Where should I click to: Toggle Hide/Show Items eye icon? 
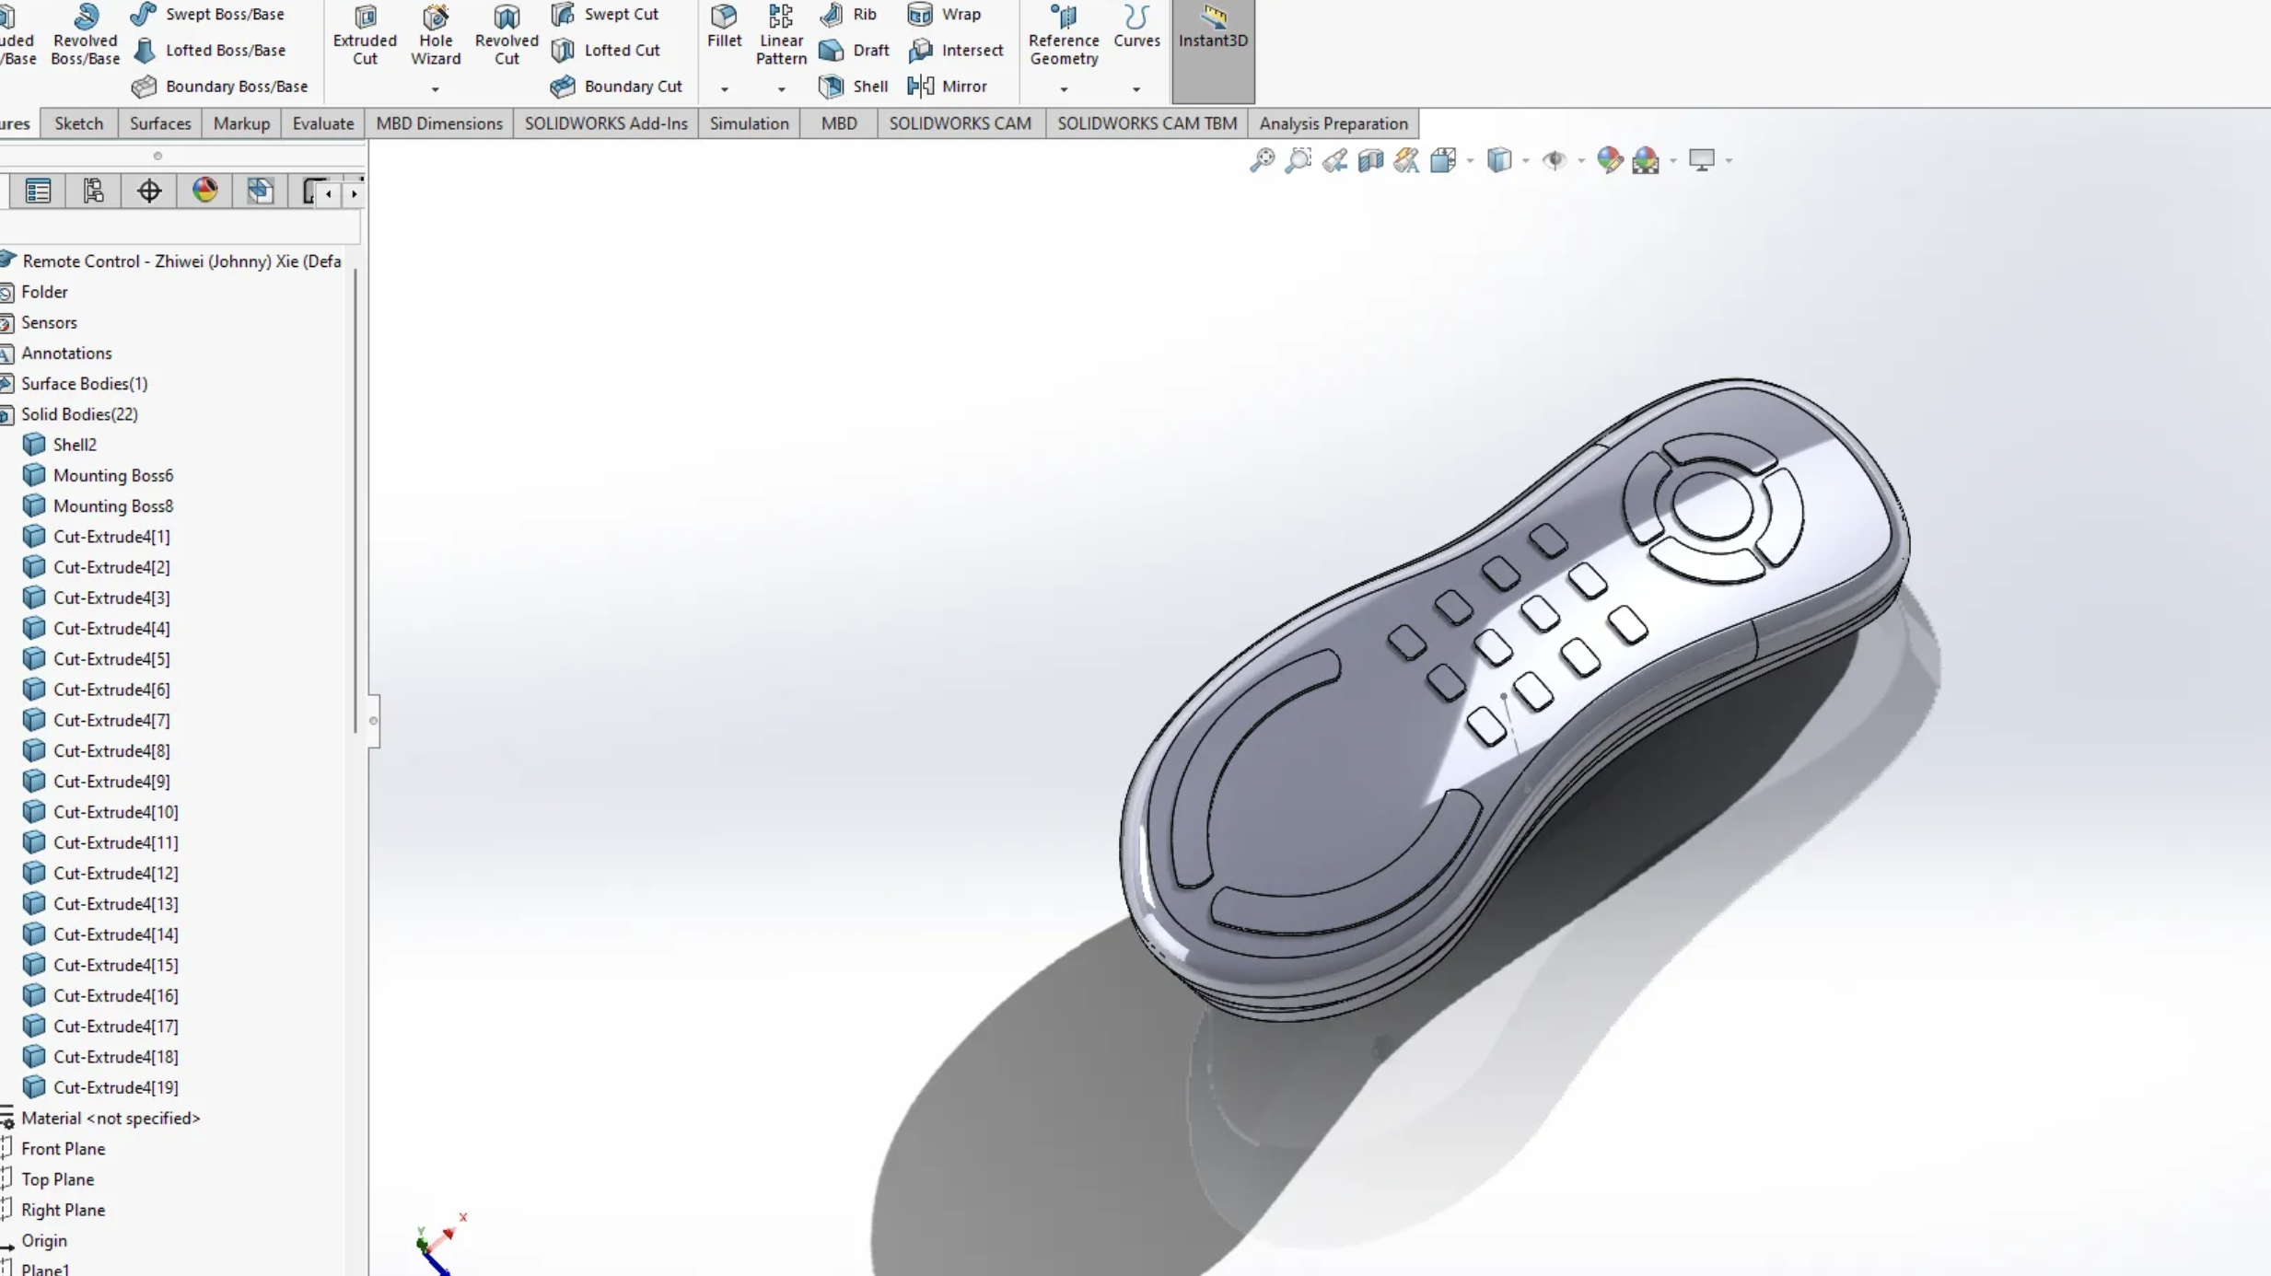click(x=1554, y=160)
